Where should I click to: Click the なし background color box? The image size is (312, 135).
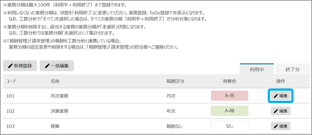[229, 126]
